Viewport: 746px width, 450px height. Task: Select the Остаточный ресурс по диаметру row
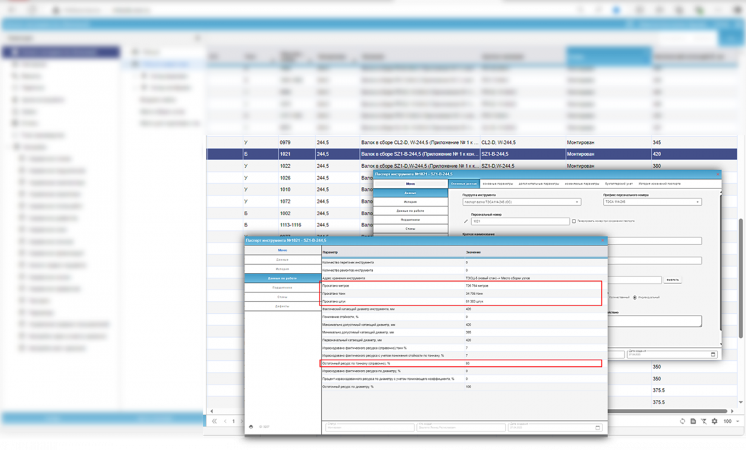[x=464, y=386]
